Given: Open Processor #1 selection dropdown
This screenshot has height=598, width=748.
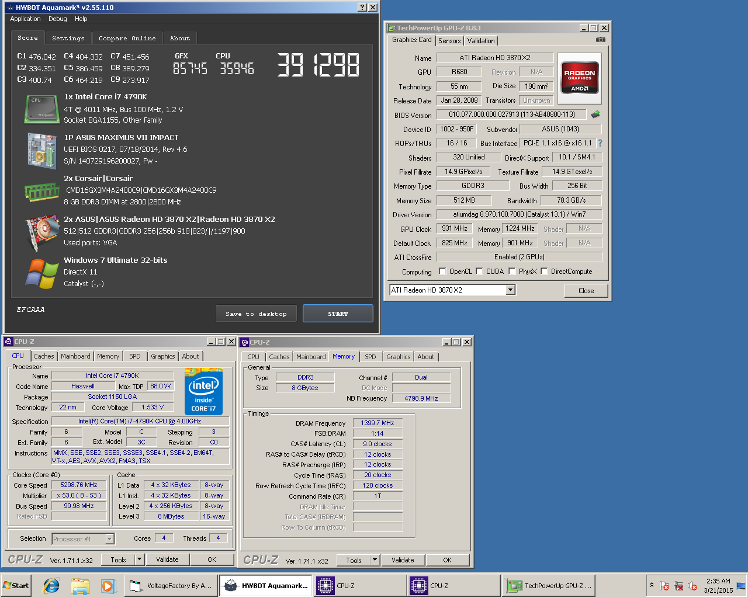Looking at the screenshot, I should (109, 539).
